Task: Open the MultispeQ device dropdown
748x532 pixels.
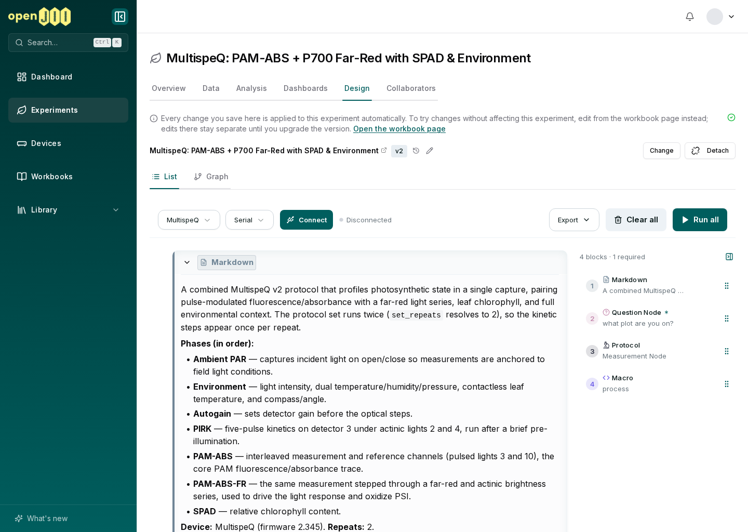Action: (189, 220)
